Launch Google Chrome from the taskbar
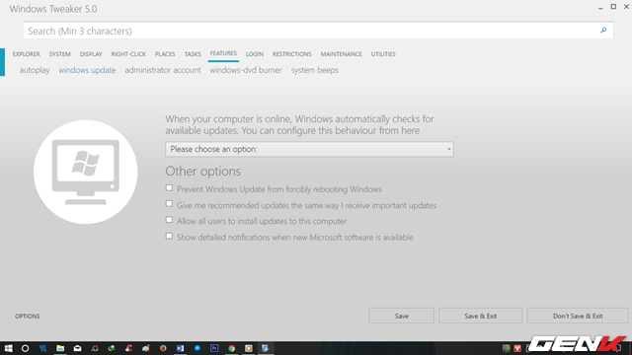Screen dimensions: 632x355 [231, 348]
